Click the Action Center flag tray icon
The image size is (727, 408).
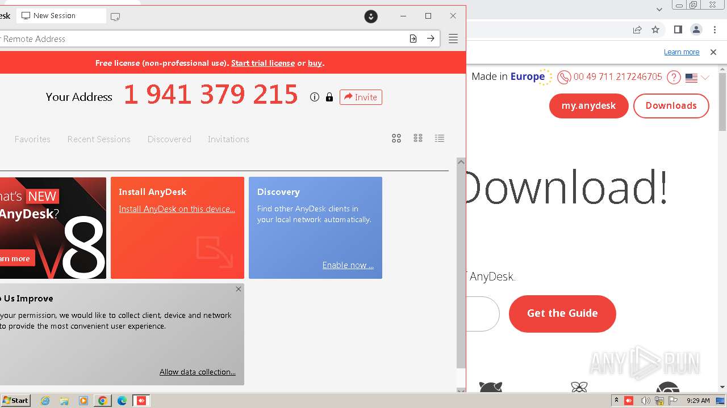click(674, 401)
